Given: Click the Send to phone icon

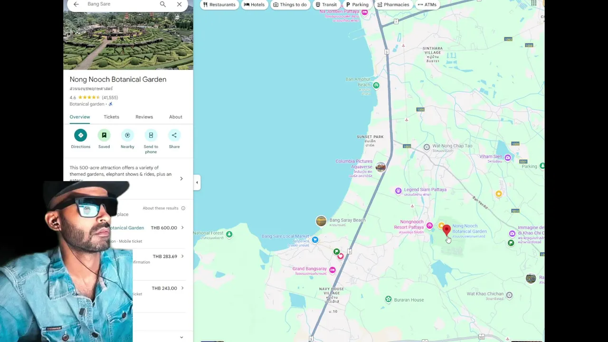Looking at the screenshot, I should 151,135.
